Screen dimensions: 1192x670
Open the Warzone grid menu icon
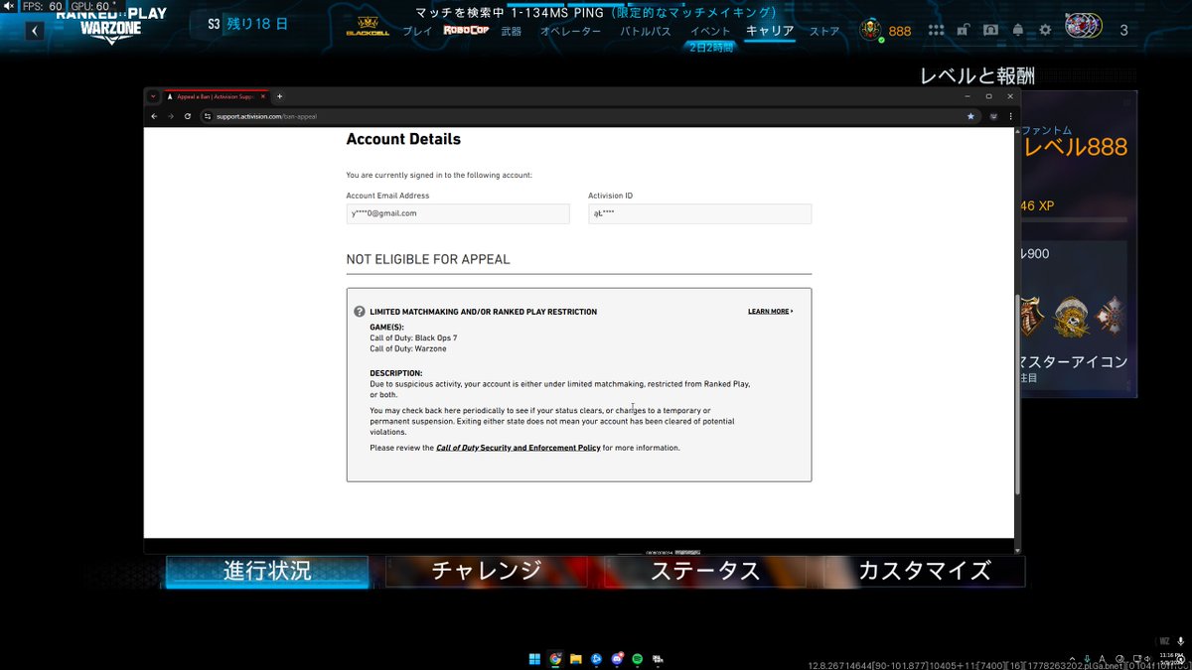pyautogui.click(x=937, y=31)
